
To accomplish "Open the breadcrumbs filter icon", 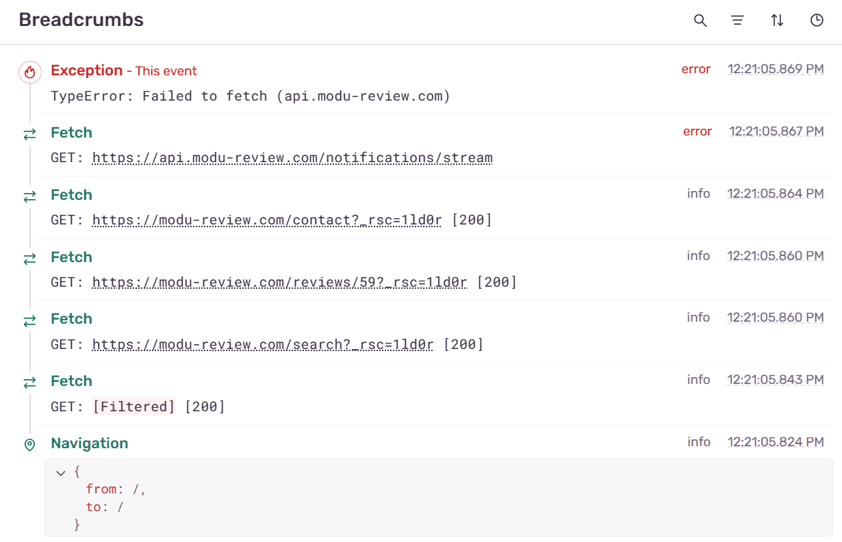I will pyautogui.click(x=737, y=21).
